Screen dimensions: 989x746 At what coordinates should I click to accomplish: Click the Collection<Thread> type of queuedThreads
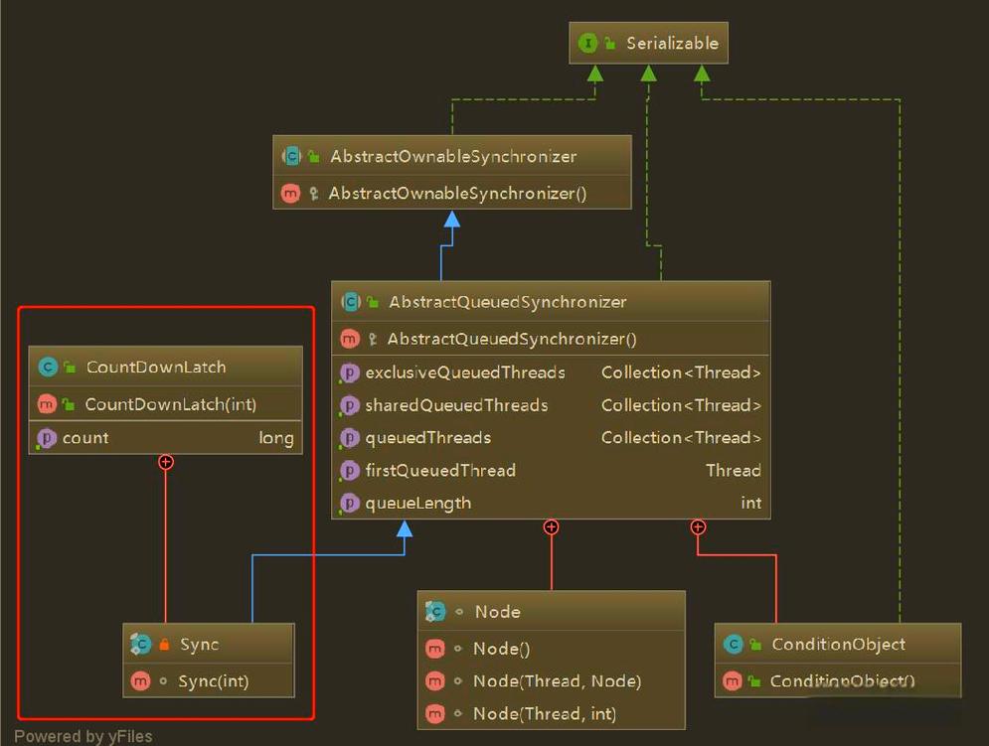pyautogui.click(x=681, y=438)
